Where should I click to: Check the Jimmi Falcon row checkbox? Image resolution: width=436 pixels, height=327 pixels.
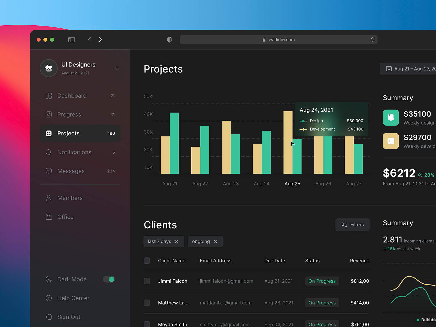147,281
